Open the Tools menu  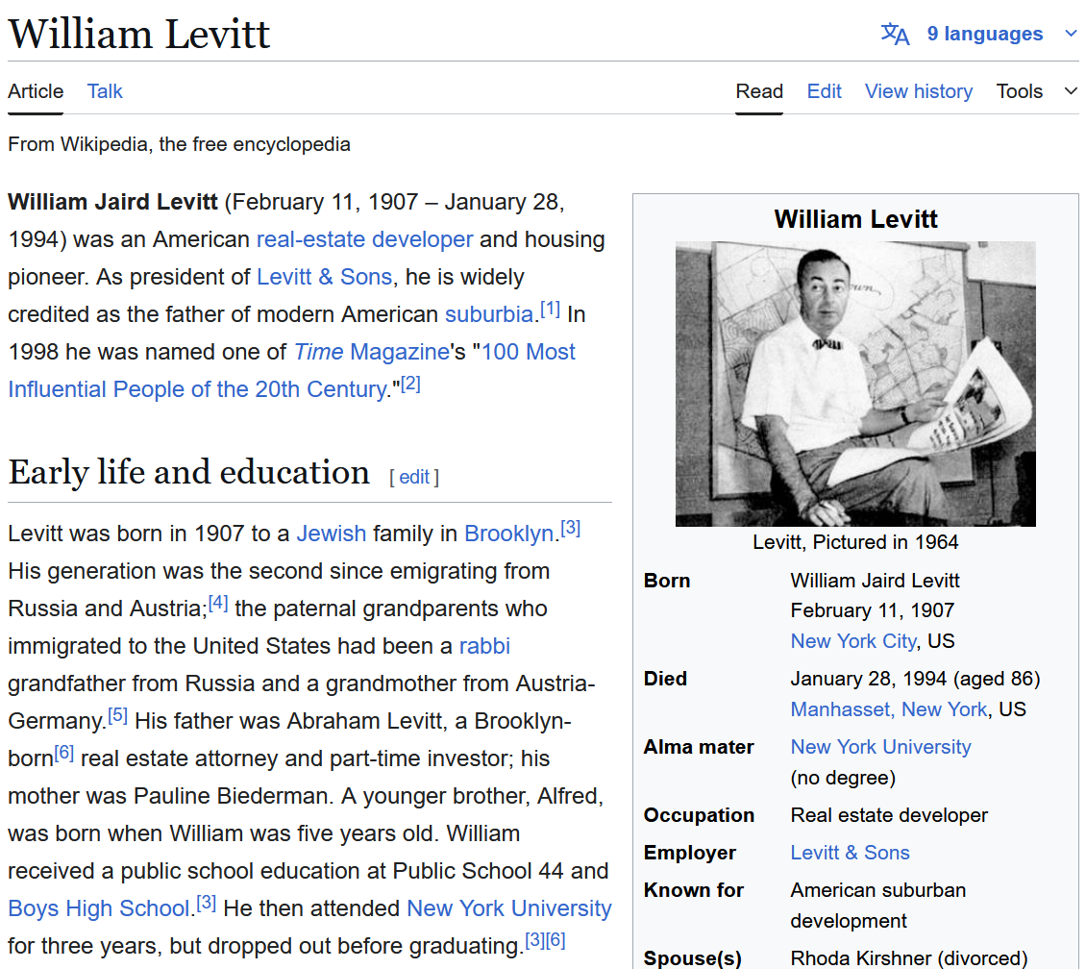[1019, 90]
